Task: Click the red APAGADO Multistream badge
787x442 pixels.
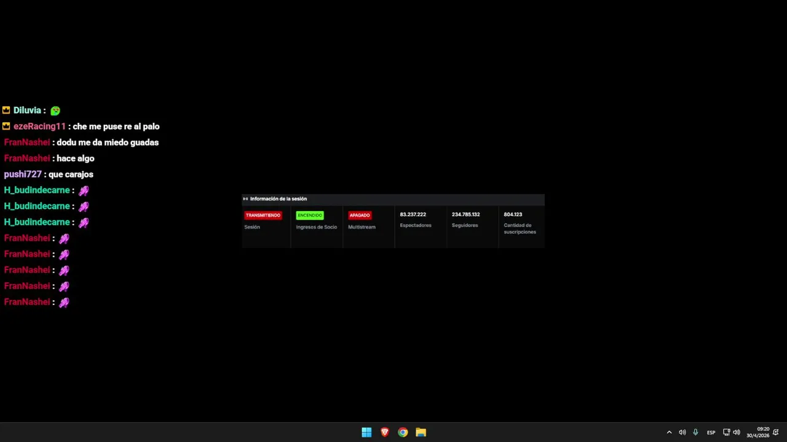Action: pyautogui.click(x=360, y=215)
